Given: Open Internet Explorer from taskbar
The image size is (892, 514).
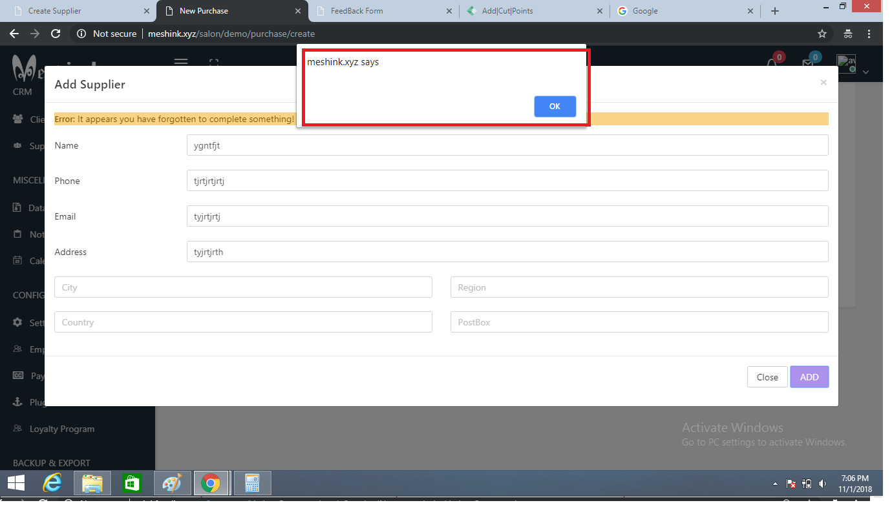Looking at the screenshot, I should [53, 483].
